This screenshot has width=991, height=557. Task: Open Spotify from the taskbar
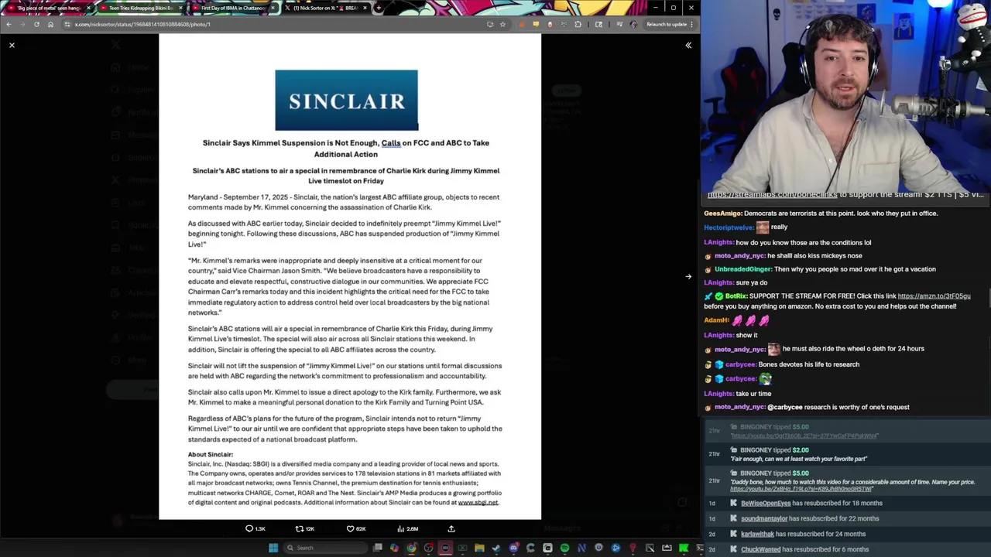[564, 548]
